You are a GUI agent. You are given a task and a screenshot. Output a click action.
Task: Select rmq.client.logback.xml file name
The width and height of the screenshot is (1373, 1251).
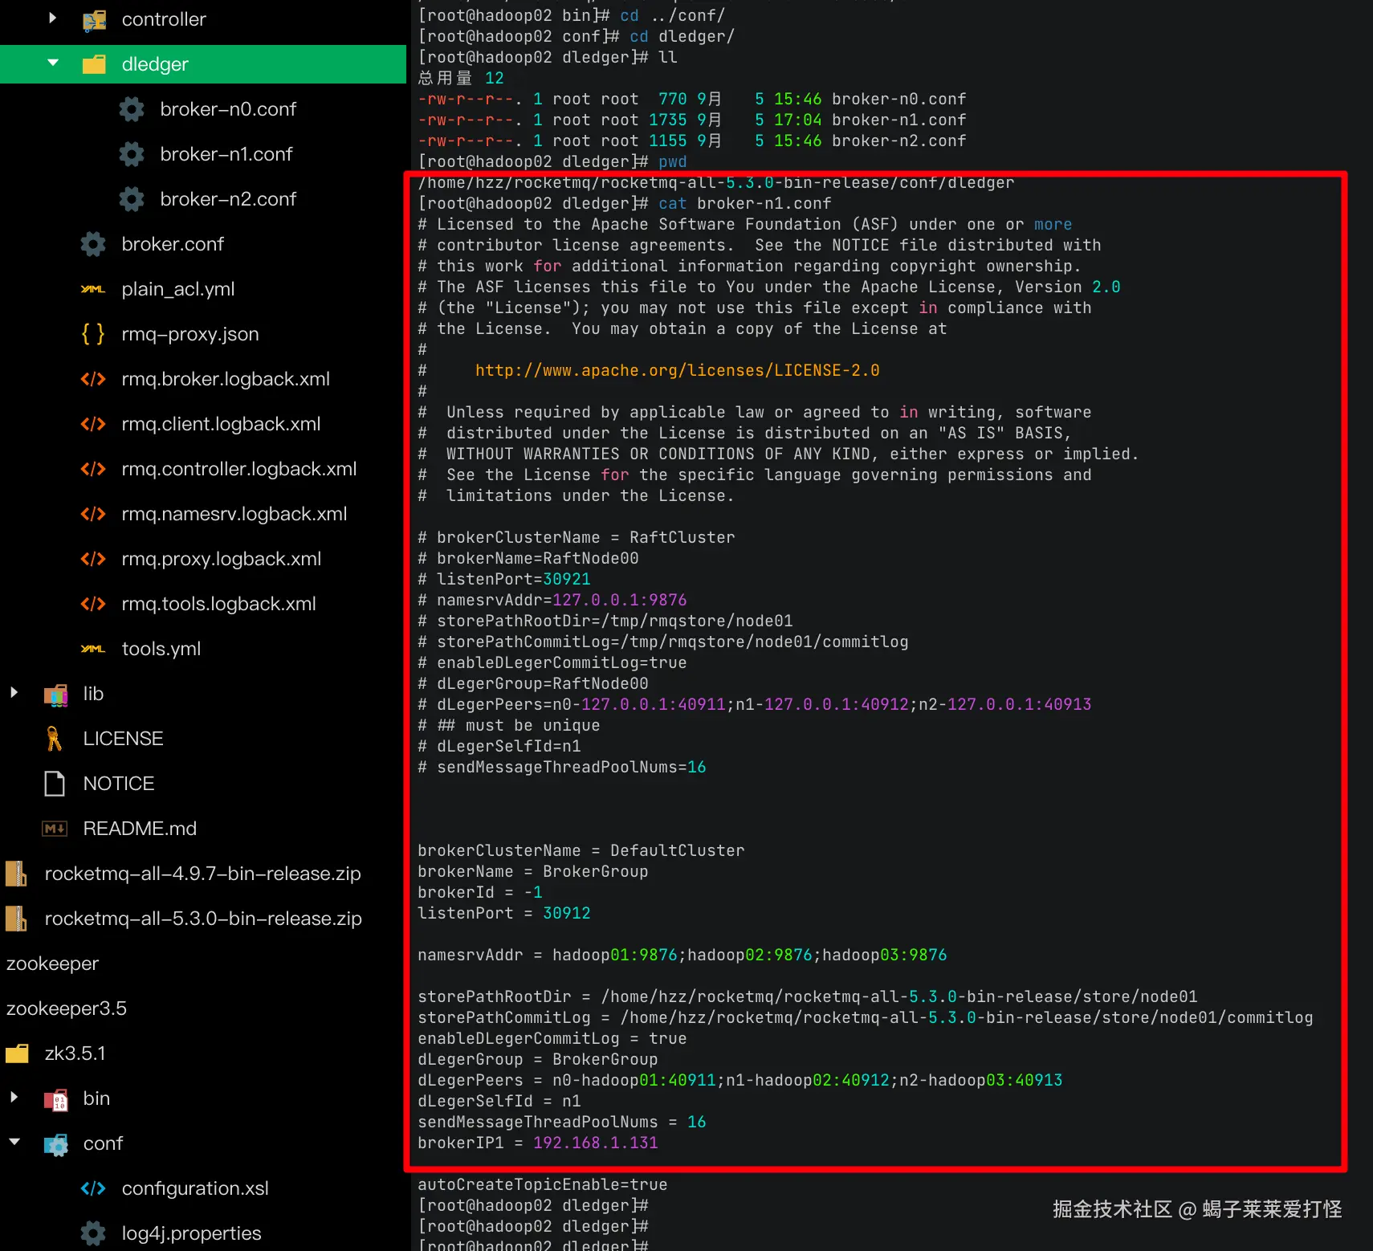(221, 424)
